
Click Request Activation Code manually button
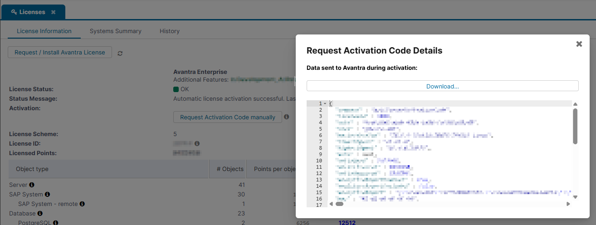(x=228, y=117)
